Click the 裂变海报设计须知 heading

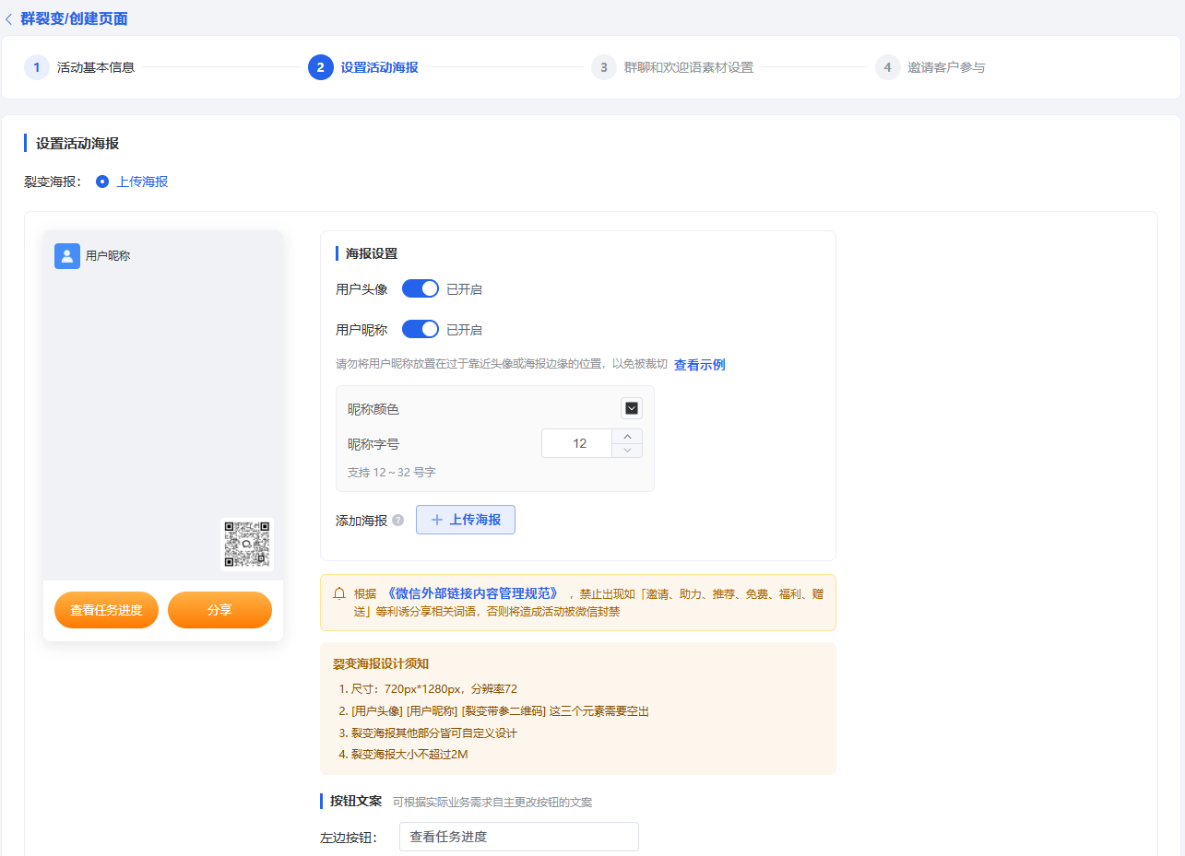point(381,663)
